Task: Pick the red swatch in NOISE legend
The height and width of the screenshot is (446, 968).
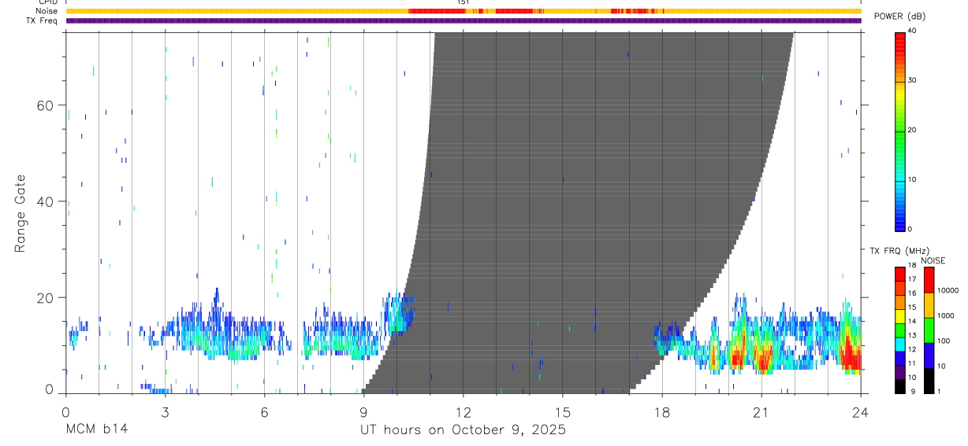Action: [929, 280]
